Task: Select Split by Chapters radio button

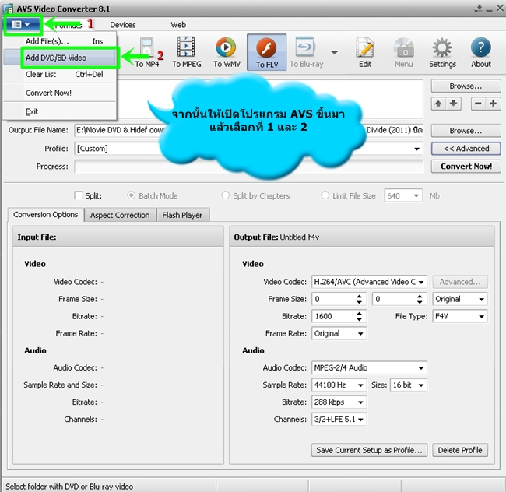Action: pyautogui.click(x=225, y=195)
